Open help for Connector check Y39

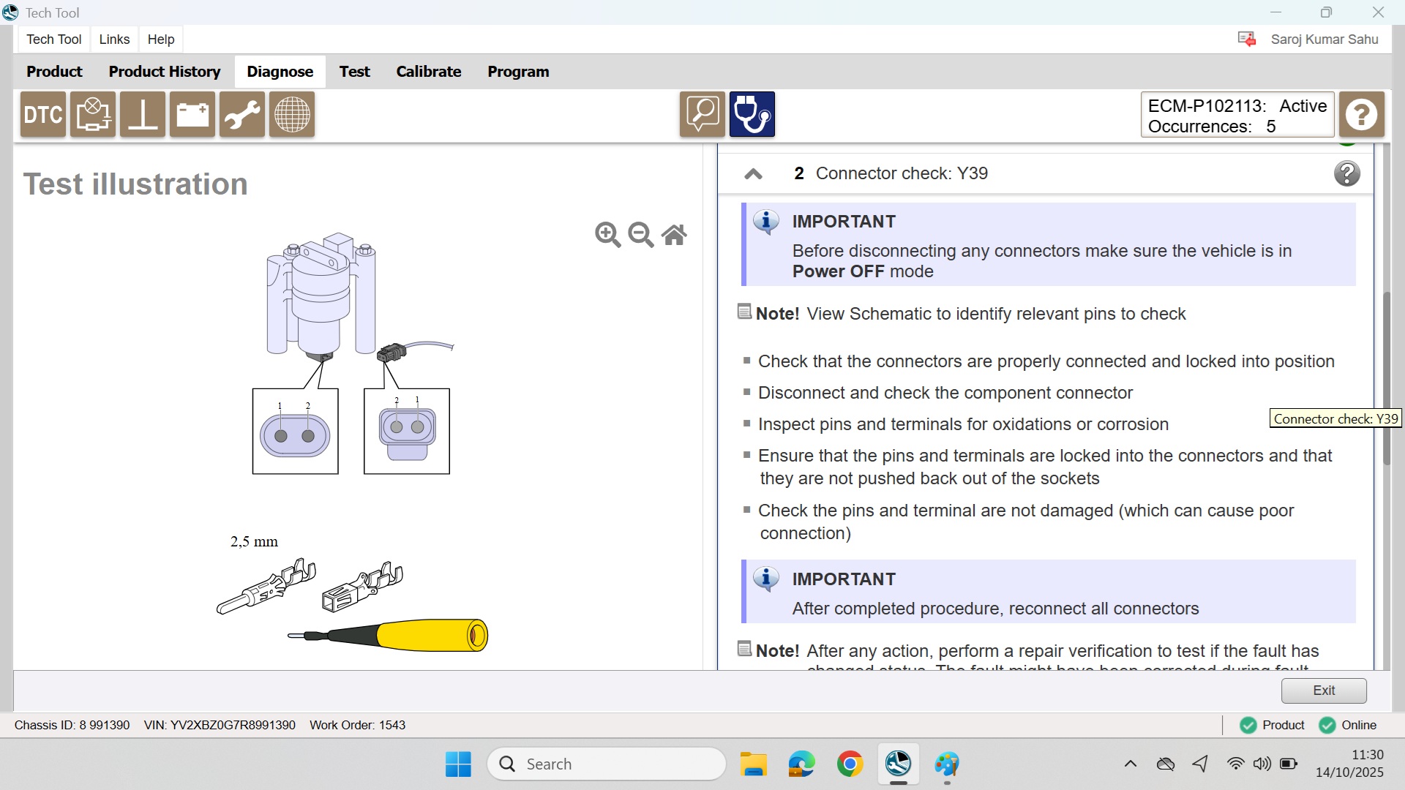1346,174
